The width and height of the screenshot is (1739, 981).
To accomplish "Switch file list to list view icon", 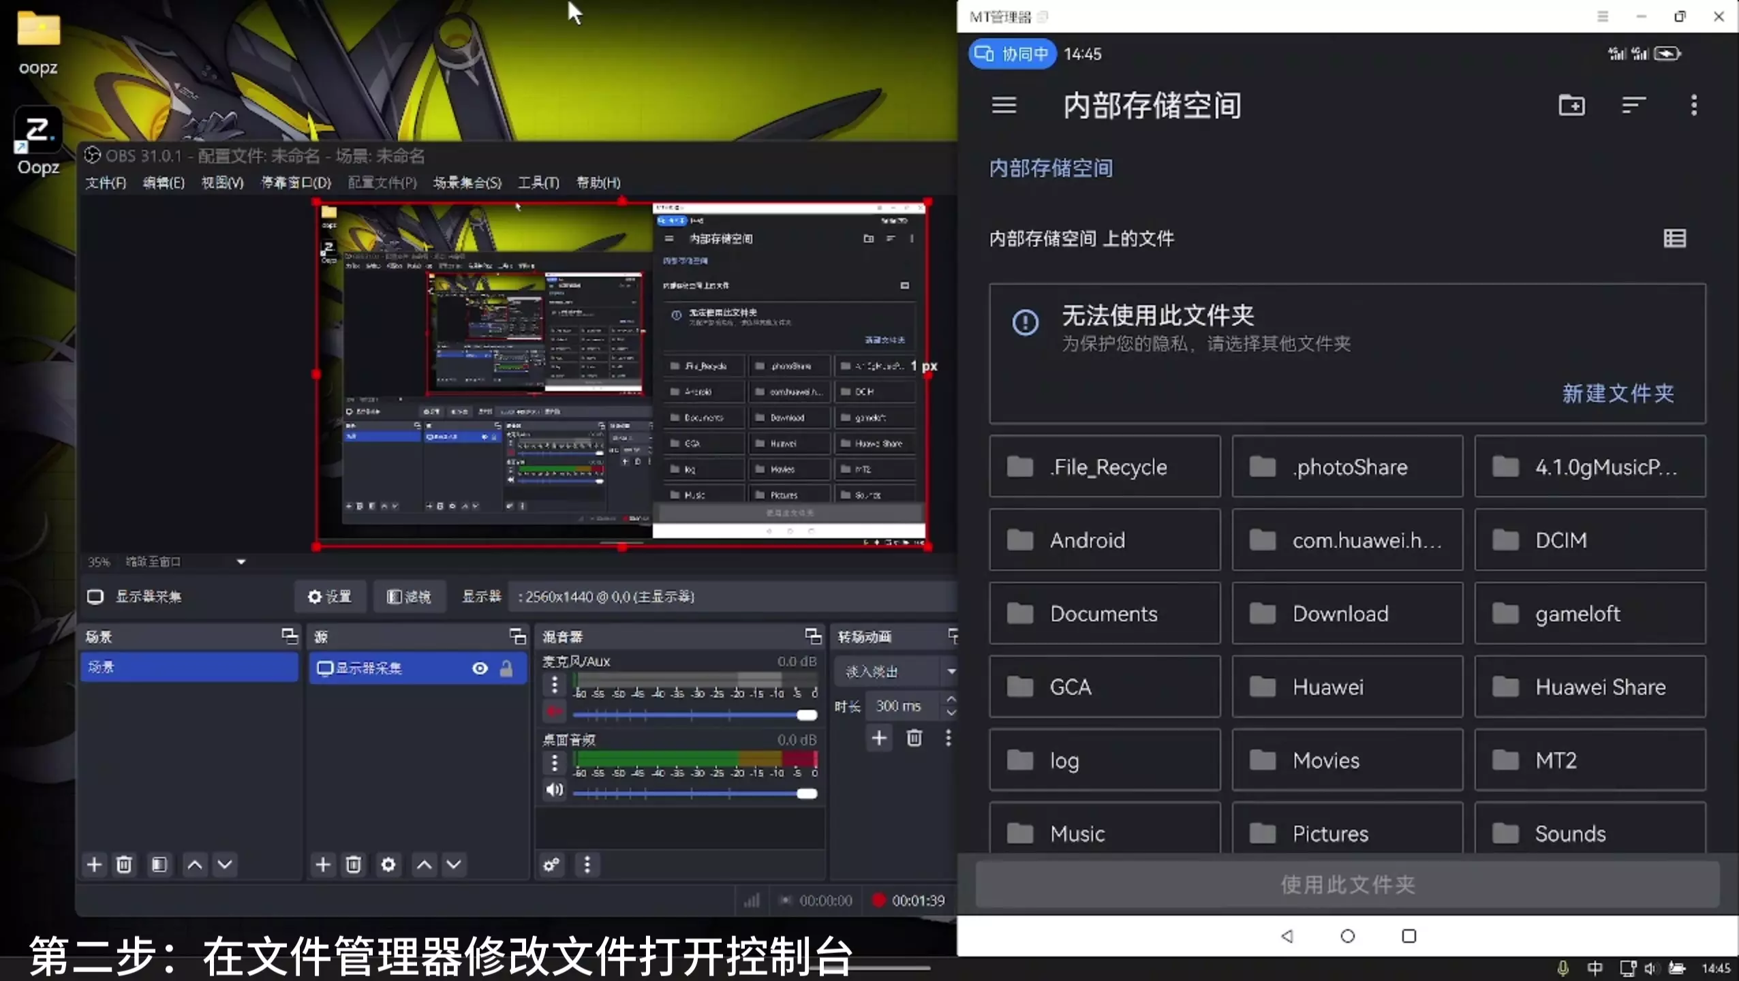I will [x=1675, y=238].
